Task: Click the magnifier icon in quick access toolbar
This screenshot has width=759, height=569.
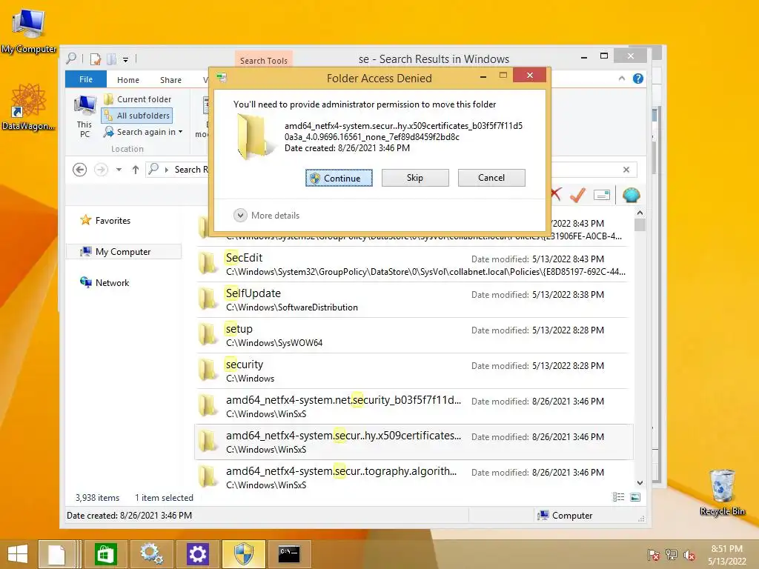Action: (71, 59)
